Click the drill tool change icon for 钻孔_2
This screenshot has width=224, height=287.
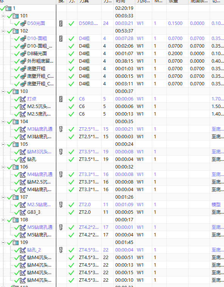click(61, 250)
